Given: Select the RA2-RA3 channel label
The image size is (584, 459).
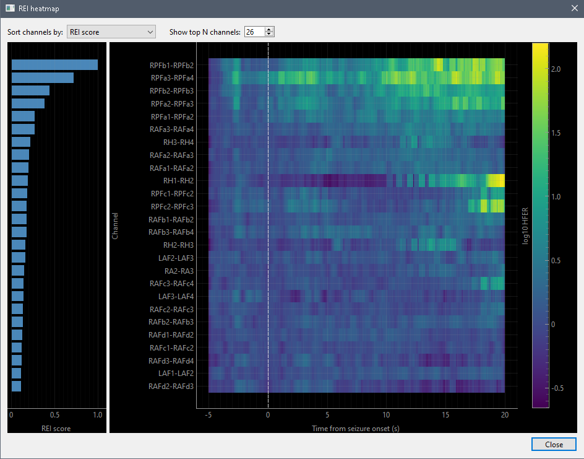Looking at the screenshot, I should tap(179, 271).
